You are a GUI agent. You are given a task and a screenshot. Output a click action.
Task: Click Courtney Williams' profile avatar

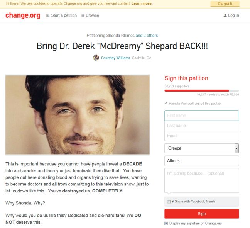[96, 58]
